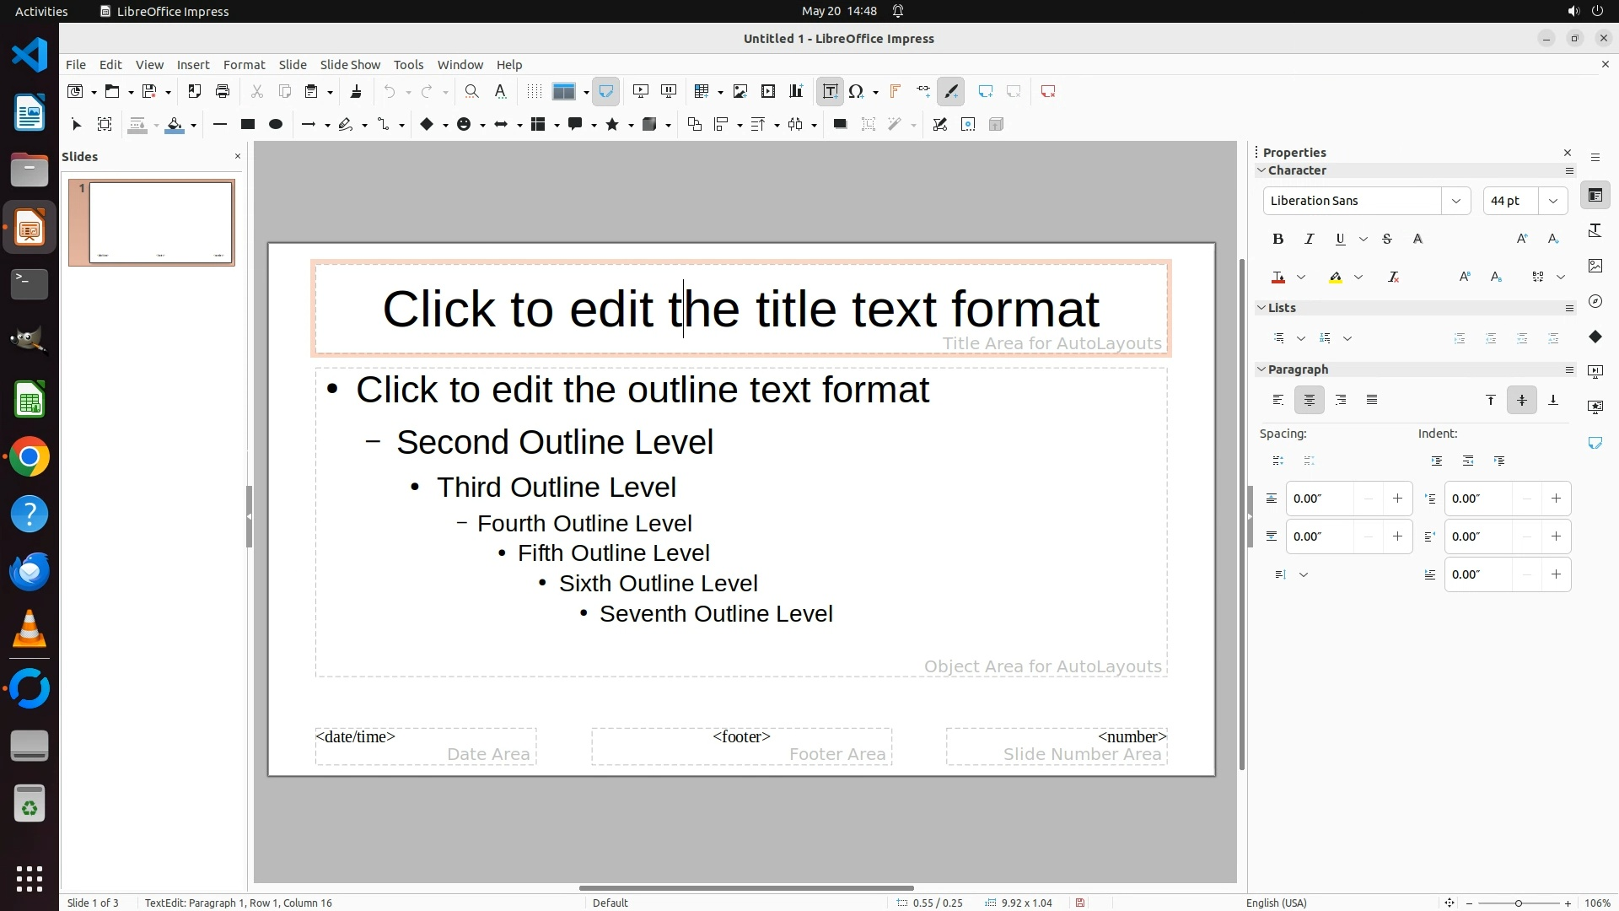Click the zoom slider handle
The height and width of the screenshot is (911, 1619).
[1518, 903]
